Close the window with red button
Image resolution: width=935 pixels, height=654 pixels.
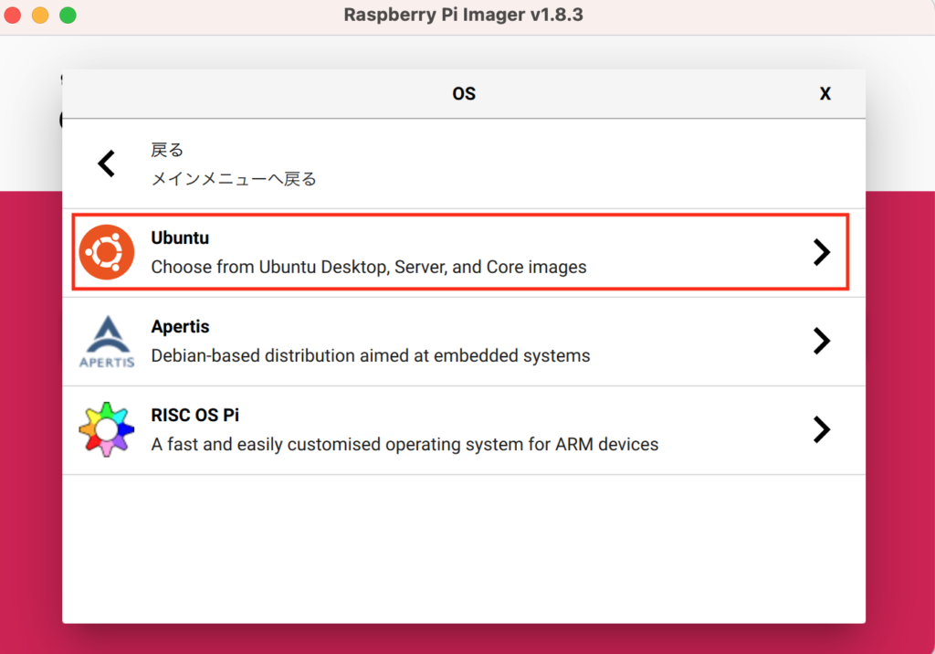coord(13,15)
